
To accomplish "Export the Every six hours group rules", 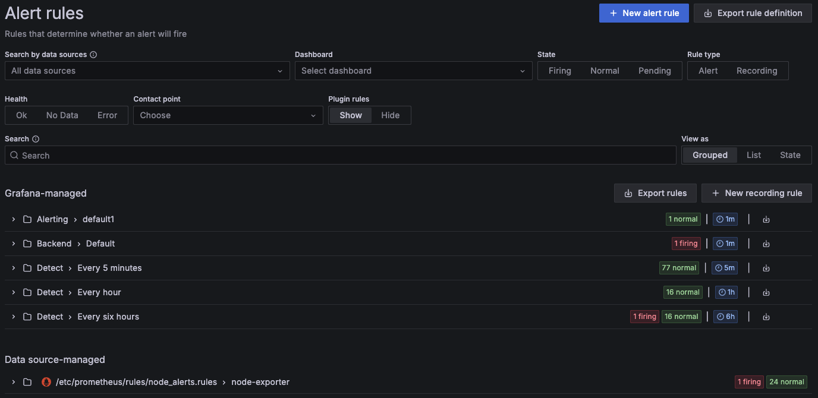I will (x=766, y=316).
